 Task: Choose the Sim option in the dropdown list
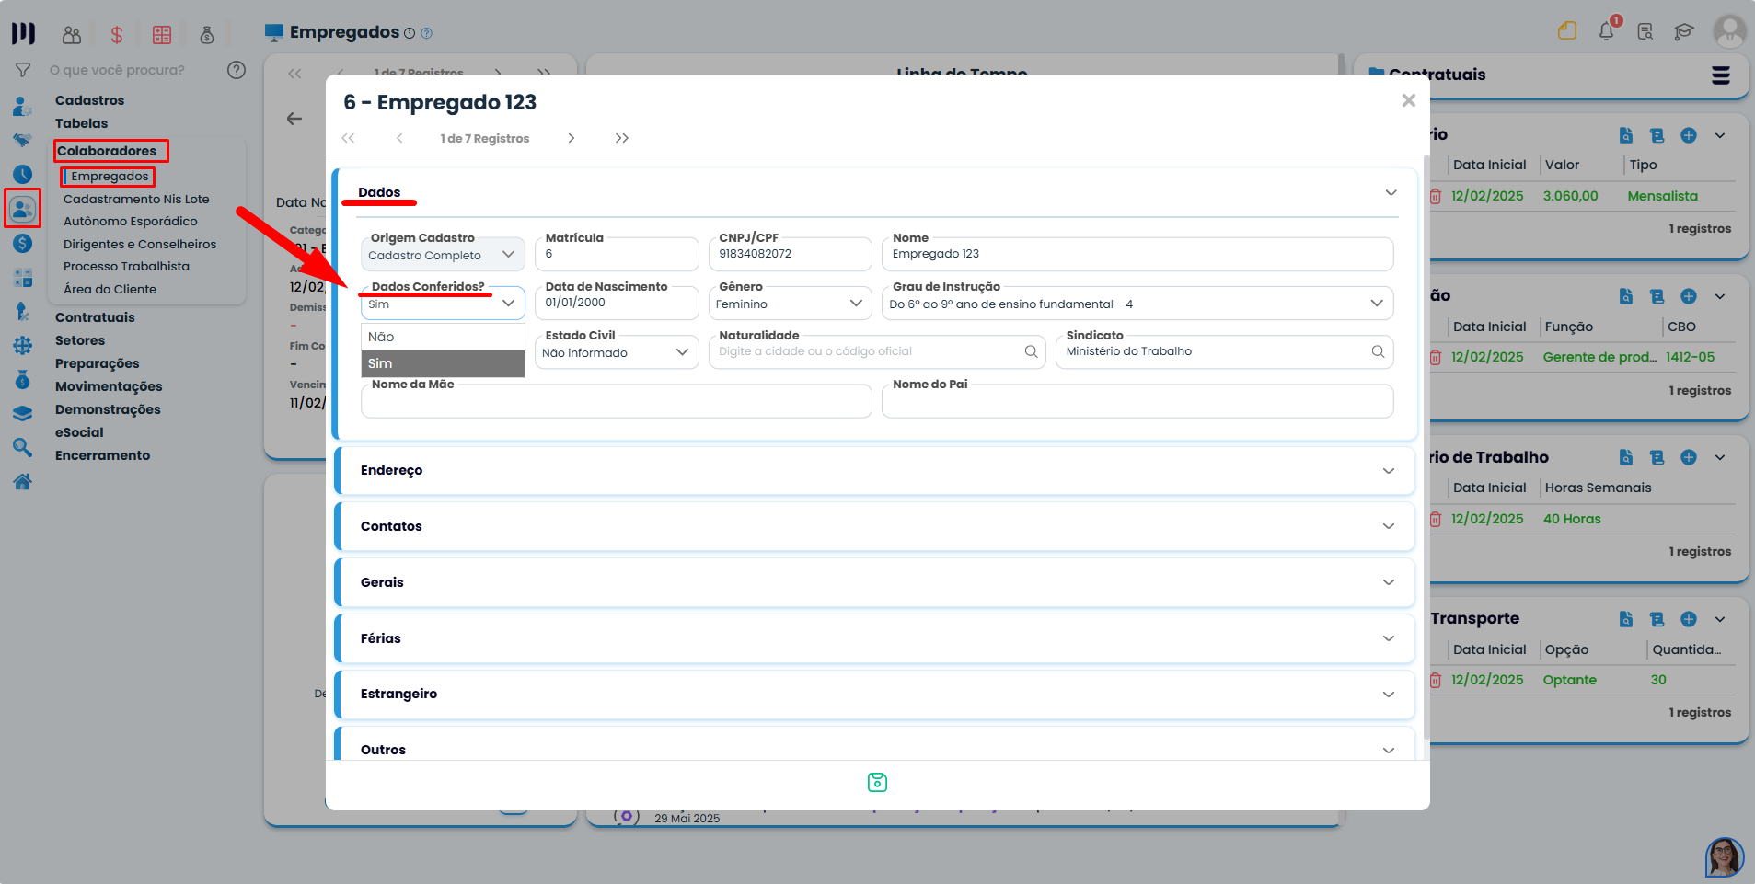(443, 363)
